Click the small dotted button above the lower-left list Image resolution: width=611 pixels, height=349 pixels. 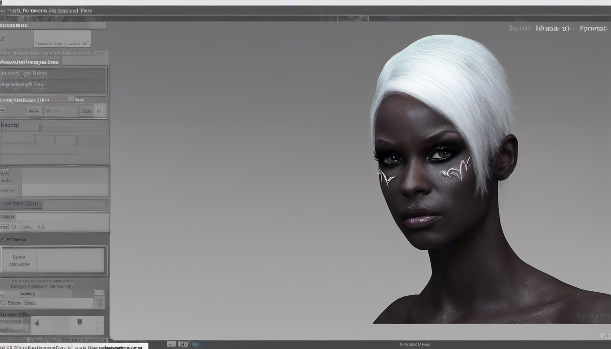click(x=99, y=293)
